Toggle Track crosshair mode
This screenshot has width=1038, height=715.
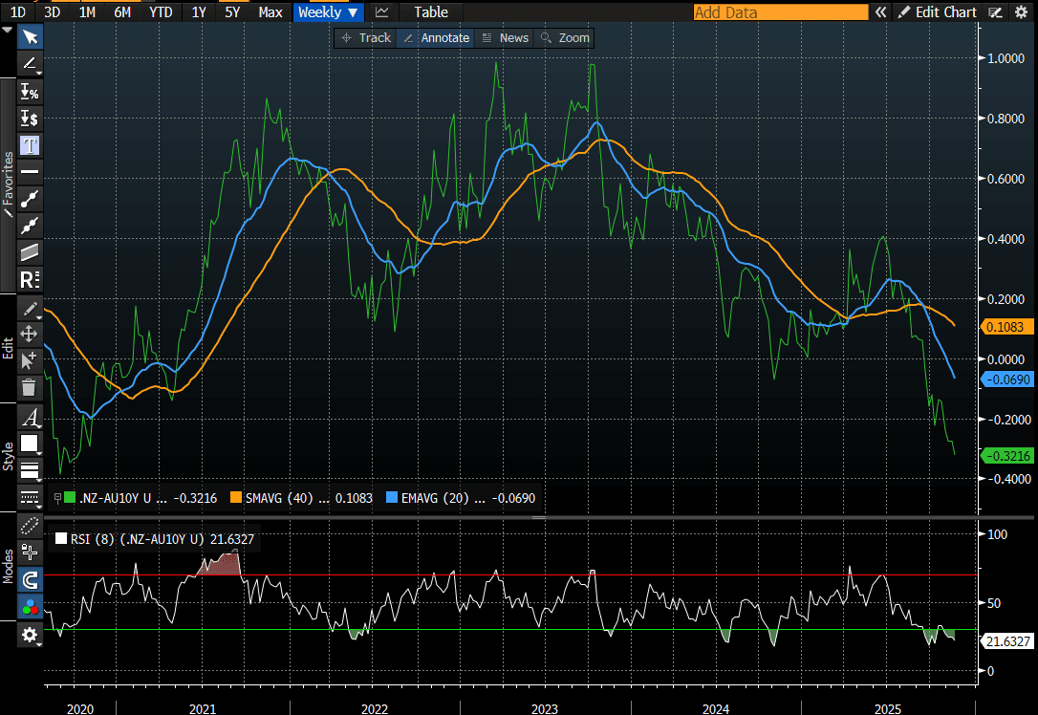coord(365,37)
